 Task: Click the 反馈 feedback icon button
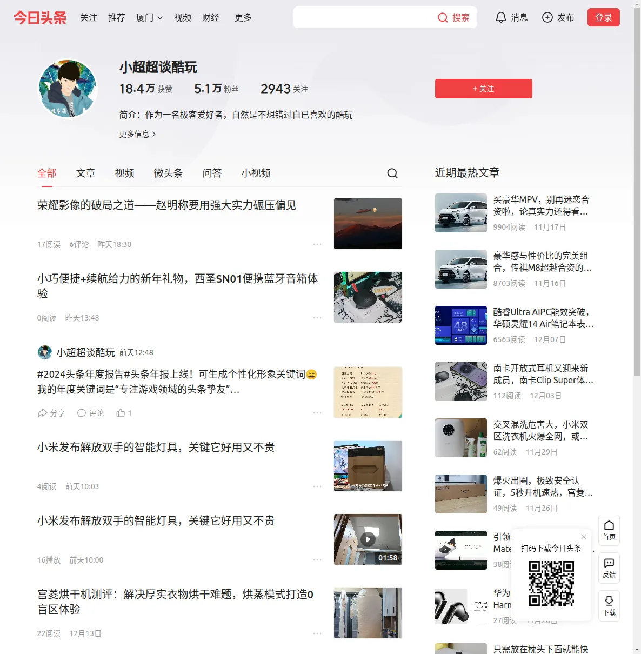click(609, 568)
